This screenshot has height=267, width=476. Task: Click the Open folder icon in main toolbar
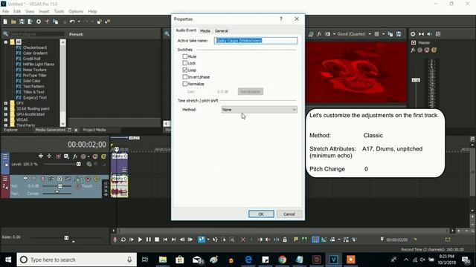pos(13,22)
